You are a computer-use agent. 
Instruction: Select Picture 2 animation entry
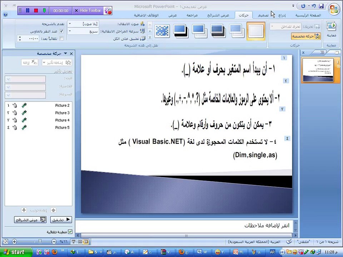(39, 105)
